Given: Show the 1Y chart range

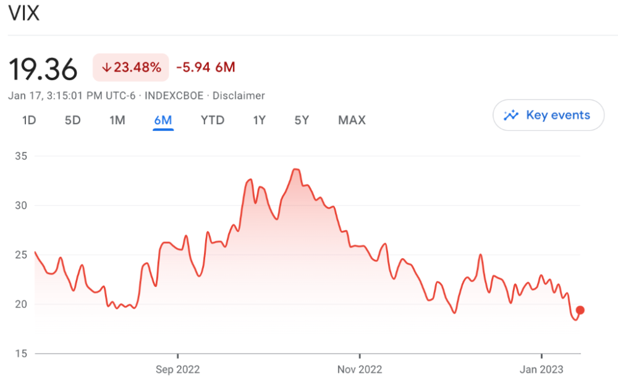Looking at the screenshot, I should point(259,120).
